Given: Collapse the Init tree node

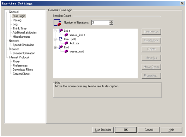Looking at the screenshot, I should point(55,31).
